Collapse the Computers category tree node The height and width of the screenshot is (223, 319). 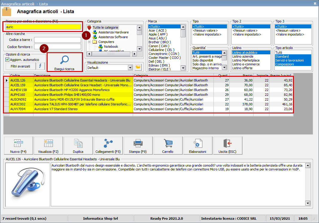point(89,42)
